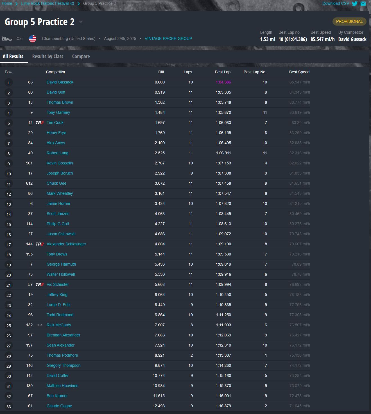Switch to the Results by Class tab
The image size is (371, 414).
click(x=48, y=56)
